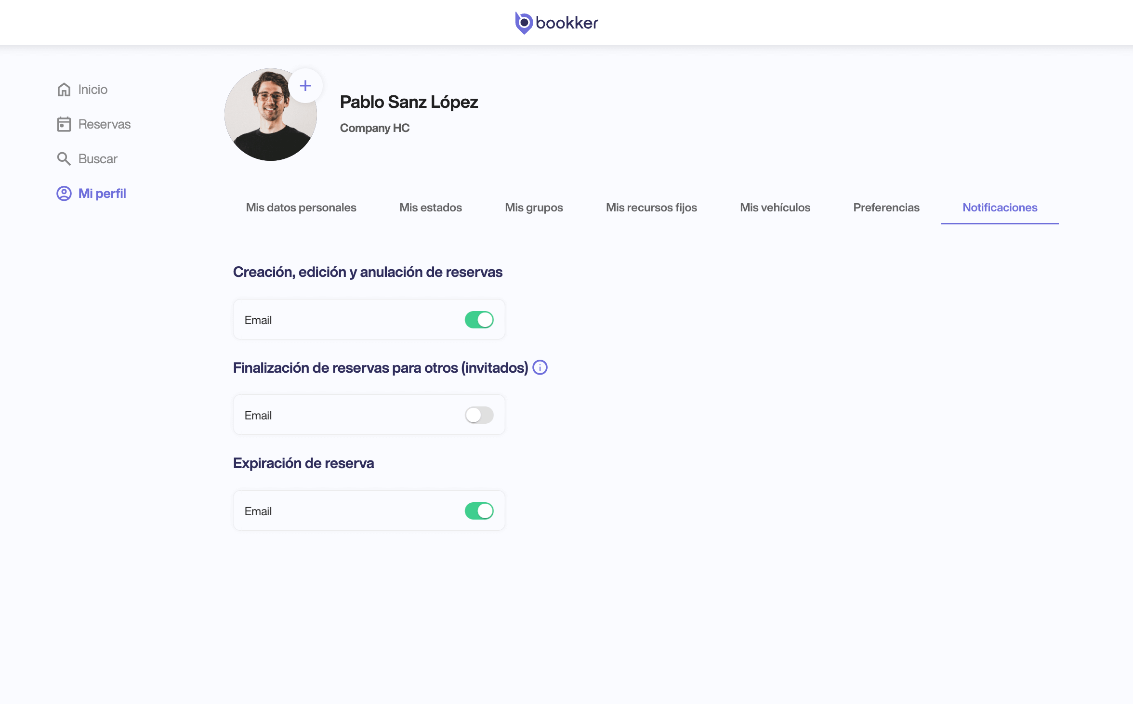Switch to the Mis estados tab
This screenshot has height=704, width=1133.
pos(431,208)
